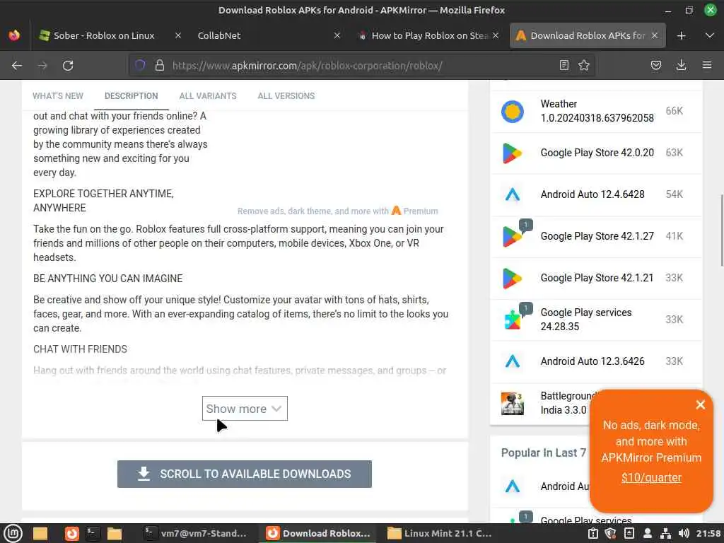Screen dimensions: 724x543
Task: Open Android Auto 12.4.6428 listing
Action: 592,194
